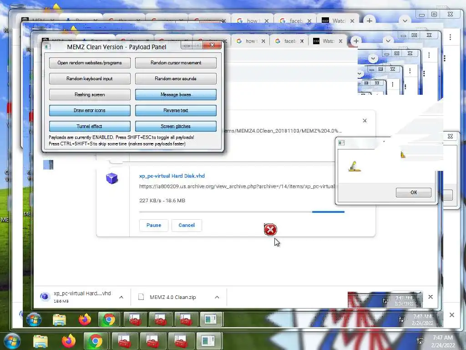Click the MEMZ Payload Panel title bar icon
This screenshot has height=350, width=466.
point(47,46)
